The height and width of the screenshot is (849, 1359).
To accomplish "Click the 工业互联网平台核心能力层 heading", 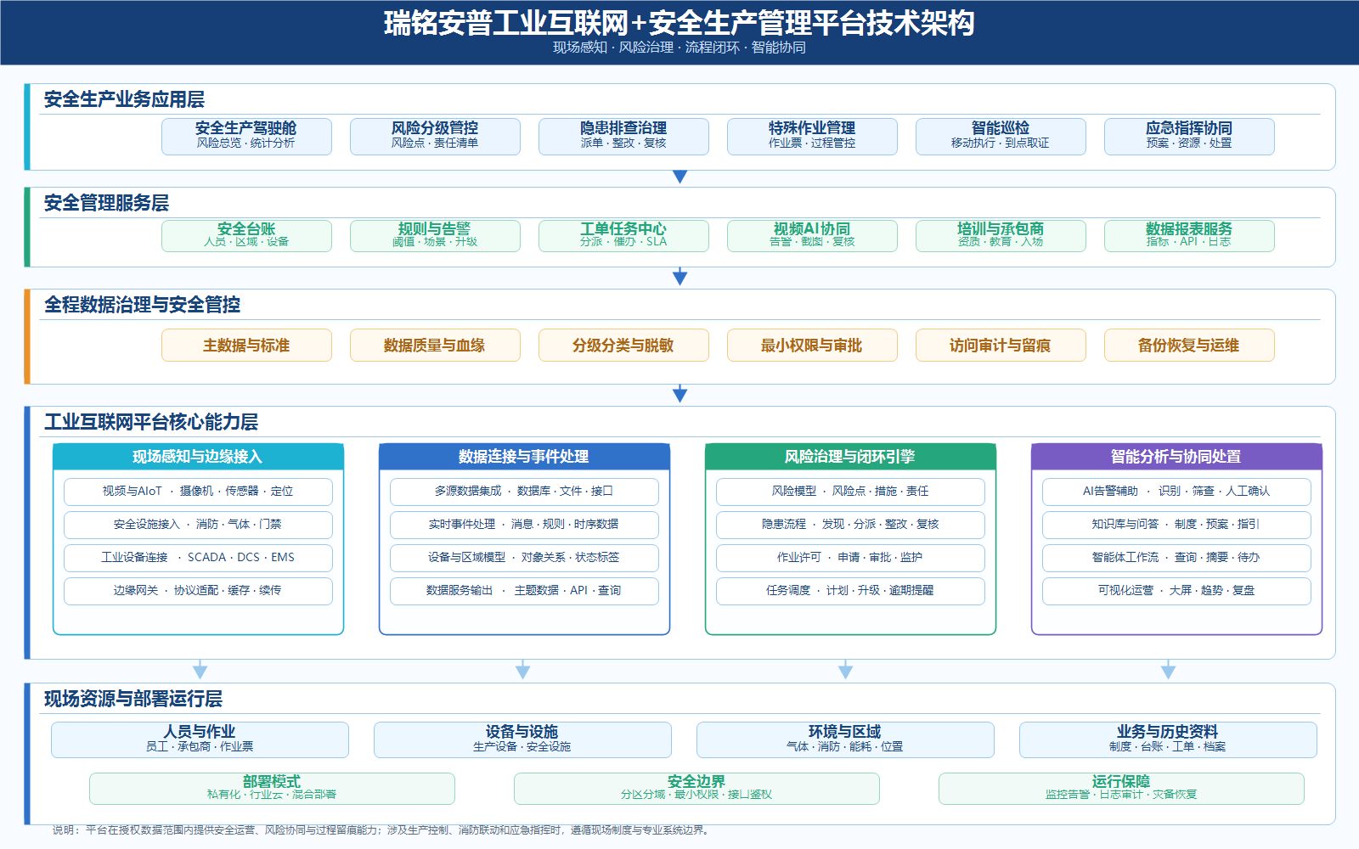I will [151, 422].
